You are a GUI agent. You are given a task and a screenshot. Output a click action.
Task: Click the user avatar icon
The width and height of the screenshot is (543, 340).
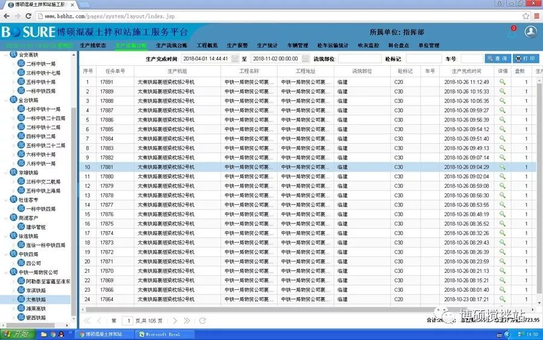[530, 32]
